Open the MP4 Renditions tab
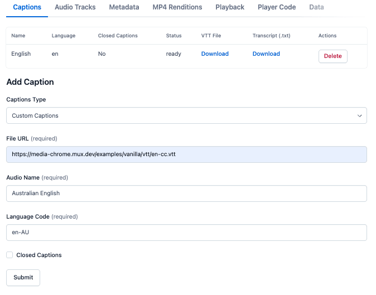The image size is (376, 295). (177, 7)
